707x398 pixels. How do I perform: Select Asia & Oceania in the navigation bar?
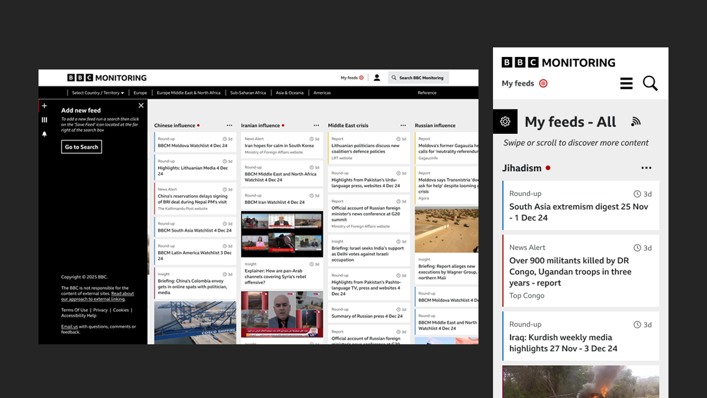pyautogui.click(x=290, y=92)
